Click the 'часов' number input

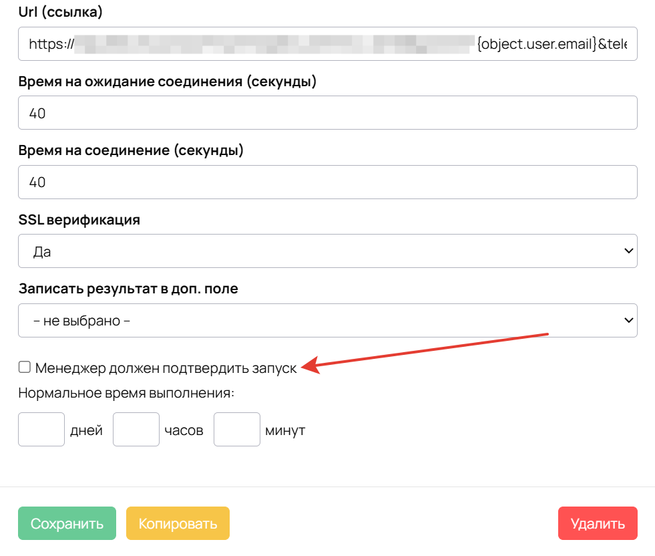click(x=136, y=429)
